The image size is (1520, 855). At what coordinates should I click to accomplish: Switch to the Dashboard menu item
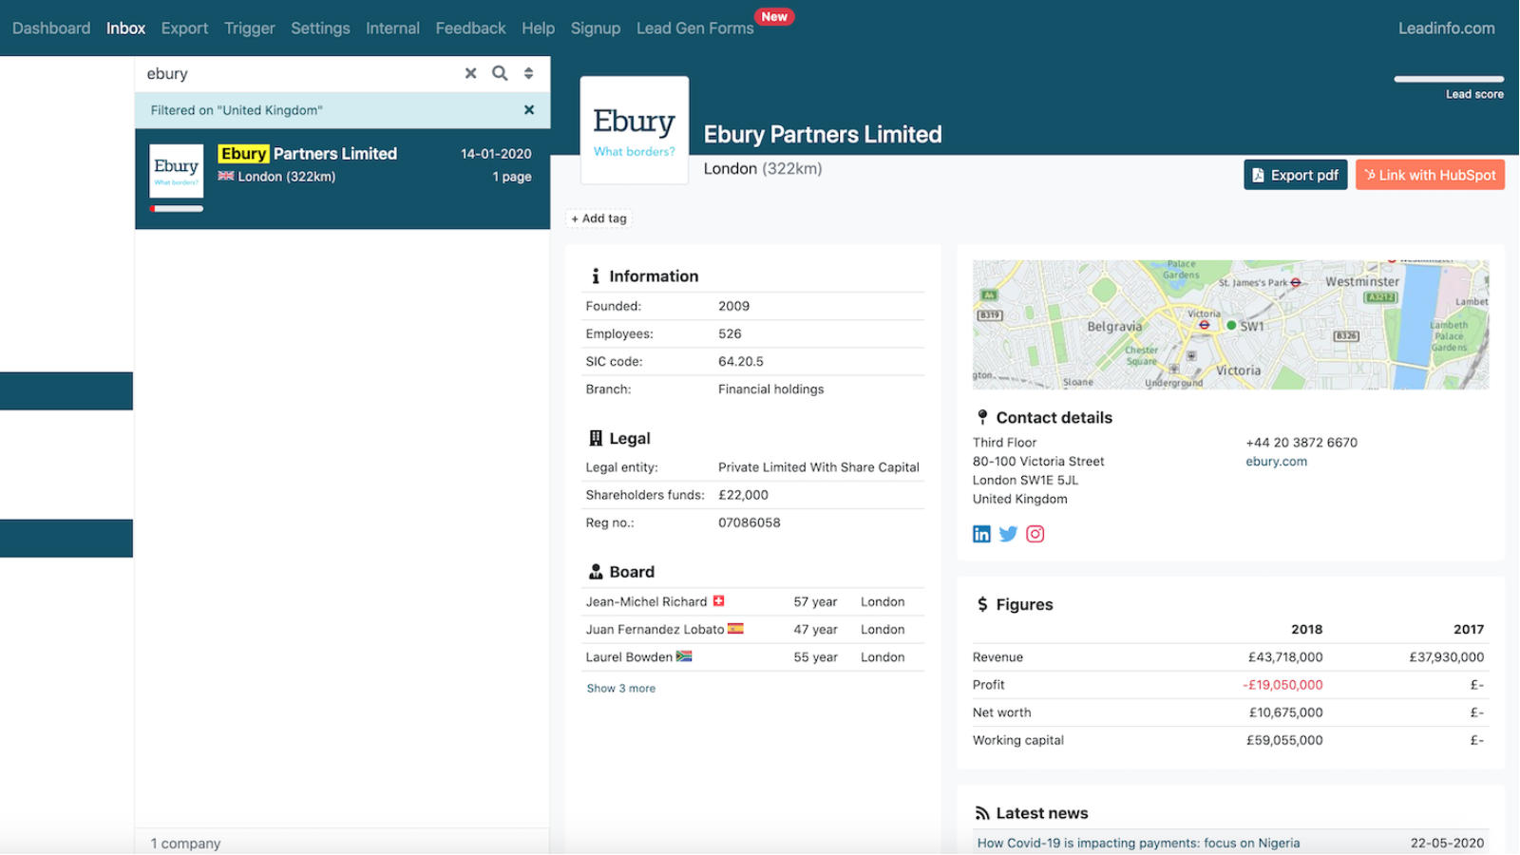tap(51, 28)
